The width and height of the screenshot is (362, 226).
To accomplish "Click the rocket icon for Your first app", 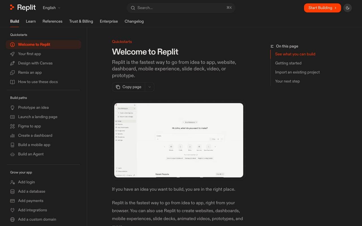I will point(12,54).
